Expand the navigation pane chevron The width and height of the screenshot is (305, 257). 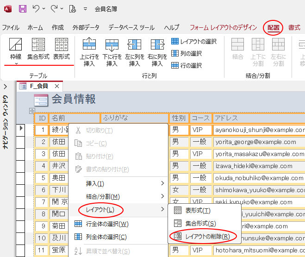click(x=6, y=87)
